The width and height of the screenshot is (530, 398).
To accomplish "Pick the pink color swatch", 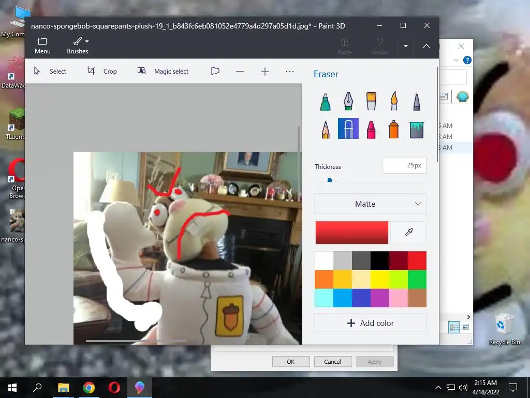I will pyautogui.click(x=398, y=298).
